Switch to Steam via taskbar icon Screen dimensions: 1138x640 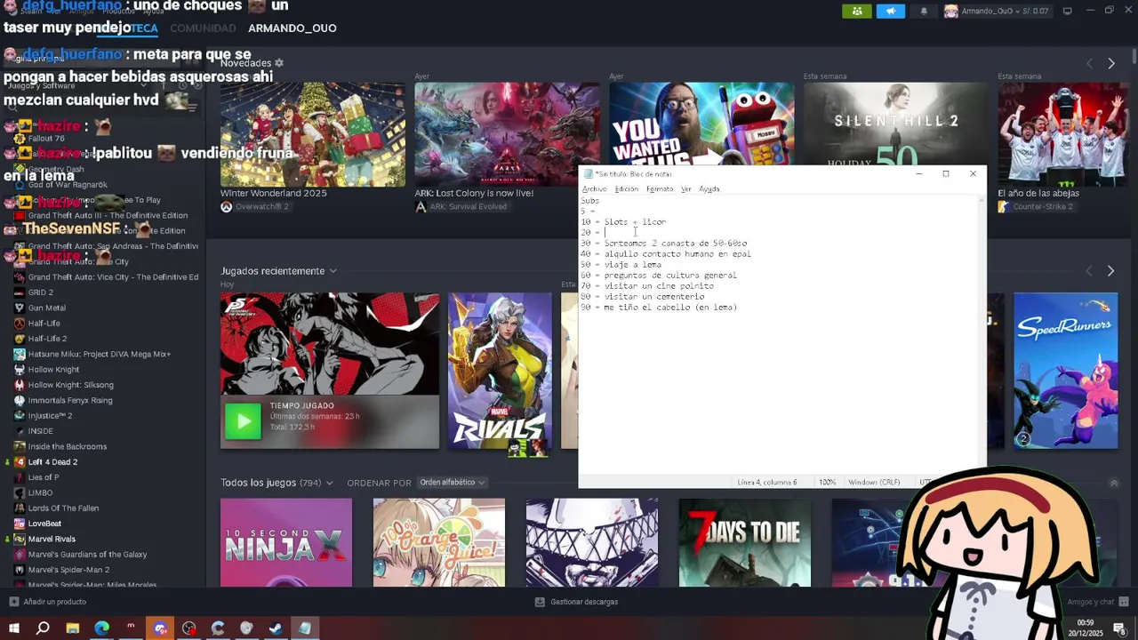(x=276, y=628)
